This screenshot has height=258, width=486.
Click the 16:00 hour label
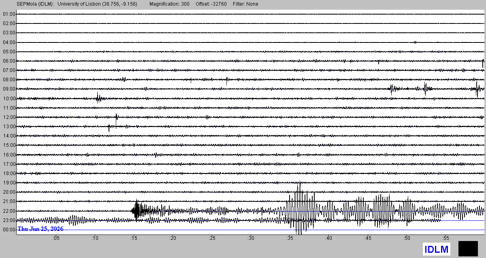[9, 155]
